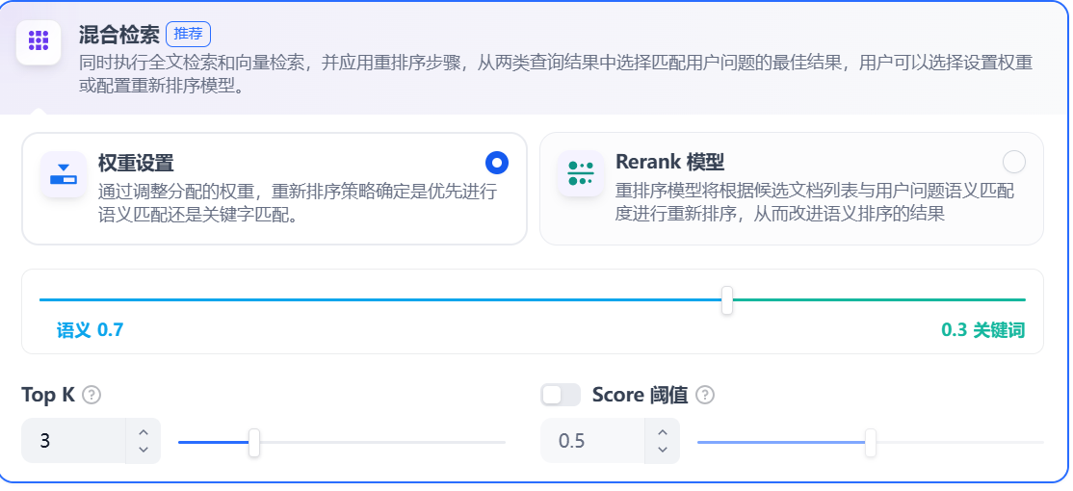
Task: Click the 混合检索 heading text
Action: [x=119, y=35]
